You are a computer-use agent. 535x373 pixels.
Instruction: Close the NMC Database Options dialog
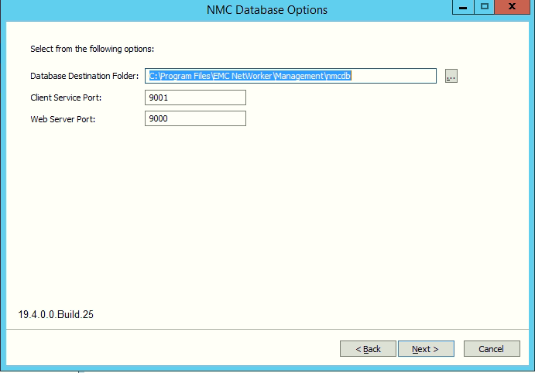pyautogui.click(x=513, y=8)
